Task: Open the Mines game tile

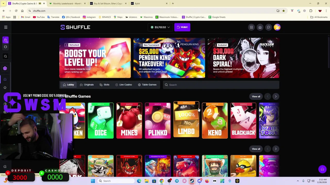Action: click(129, 121)
